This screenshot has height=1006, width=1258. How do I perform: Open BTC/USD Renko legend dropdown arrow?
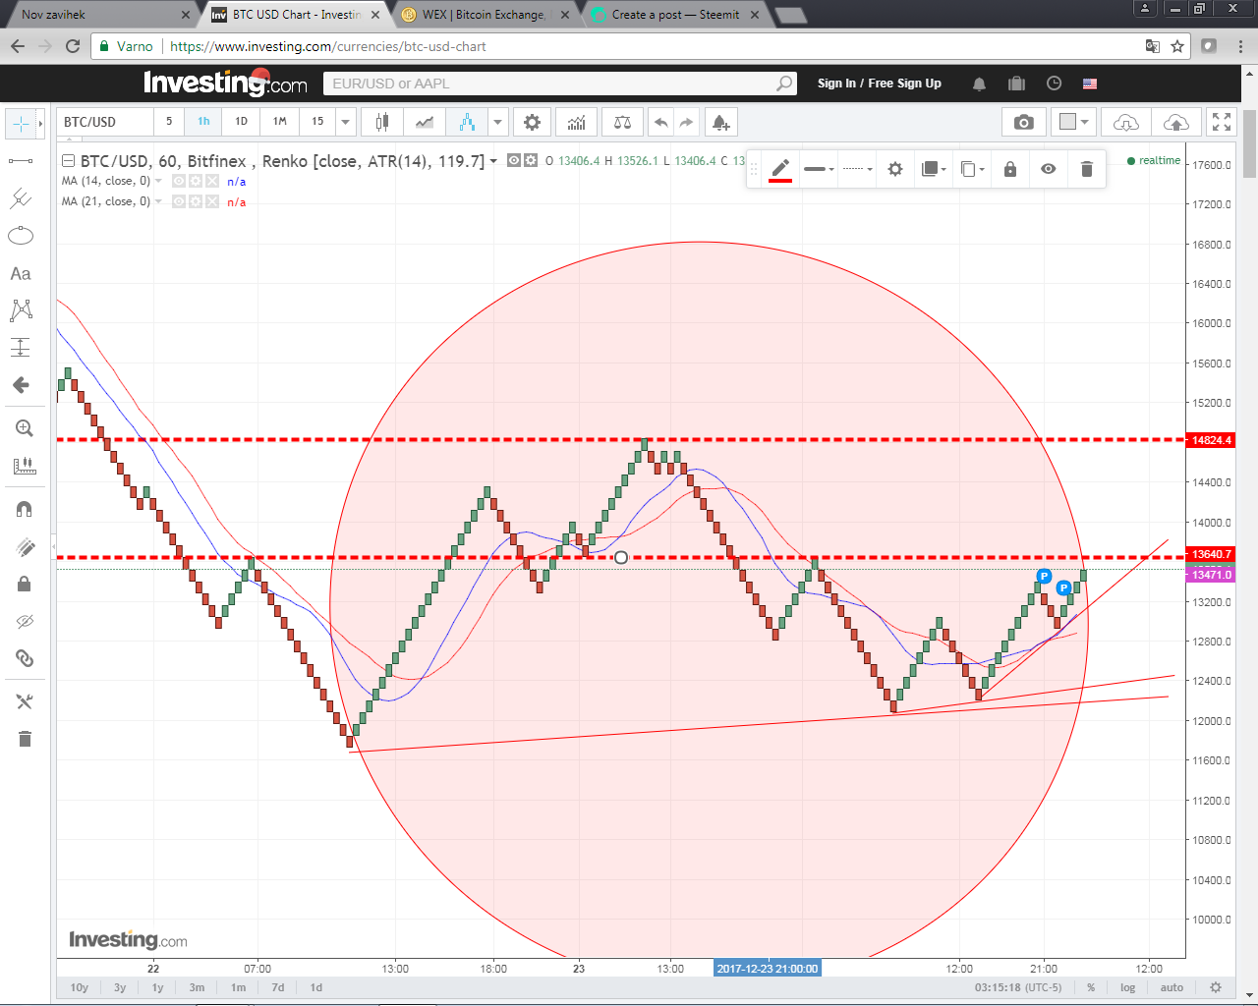coord(493,161)
